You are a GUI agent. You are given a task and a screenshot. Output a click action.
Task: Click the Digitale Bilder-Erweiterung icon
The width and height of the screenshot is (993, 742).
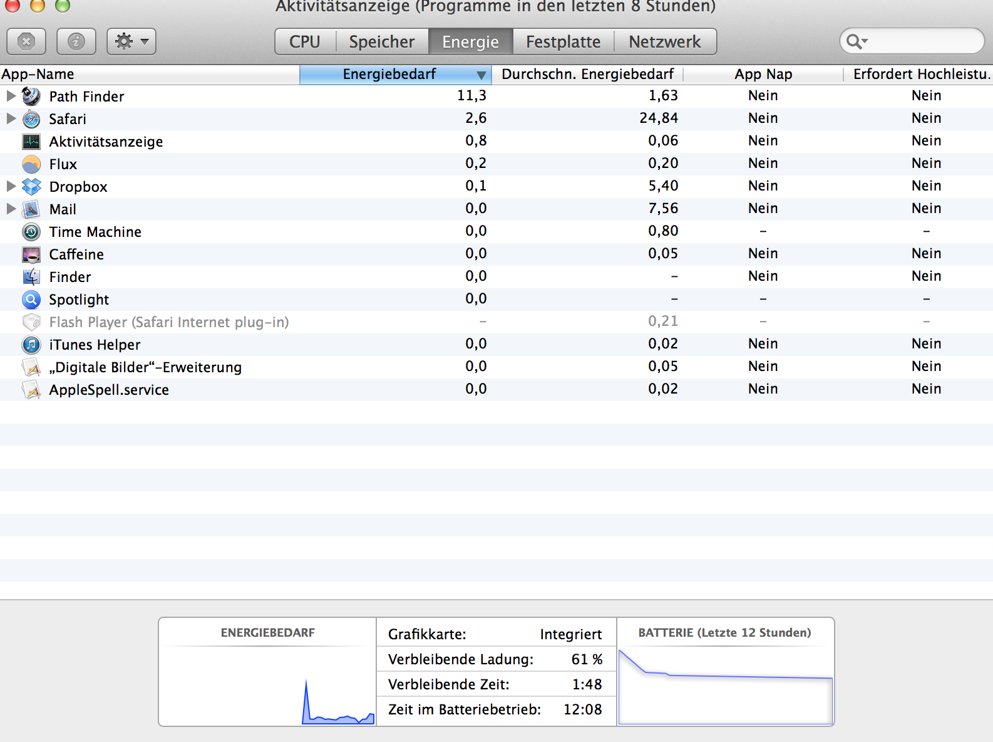pyautogui.click(x=31, y=367)
